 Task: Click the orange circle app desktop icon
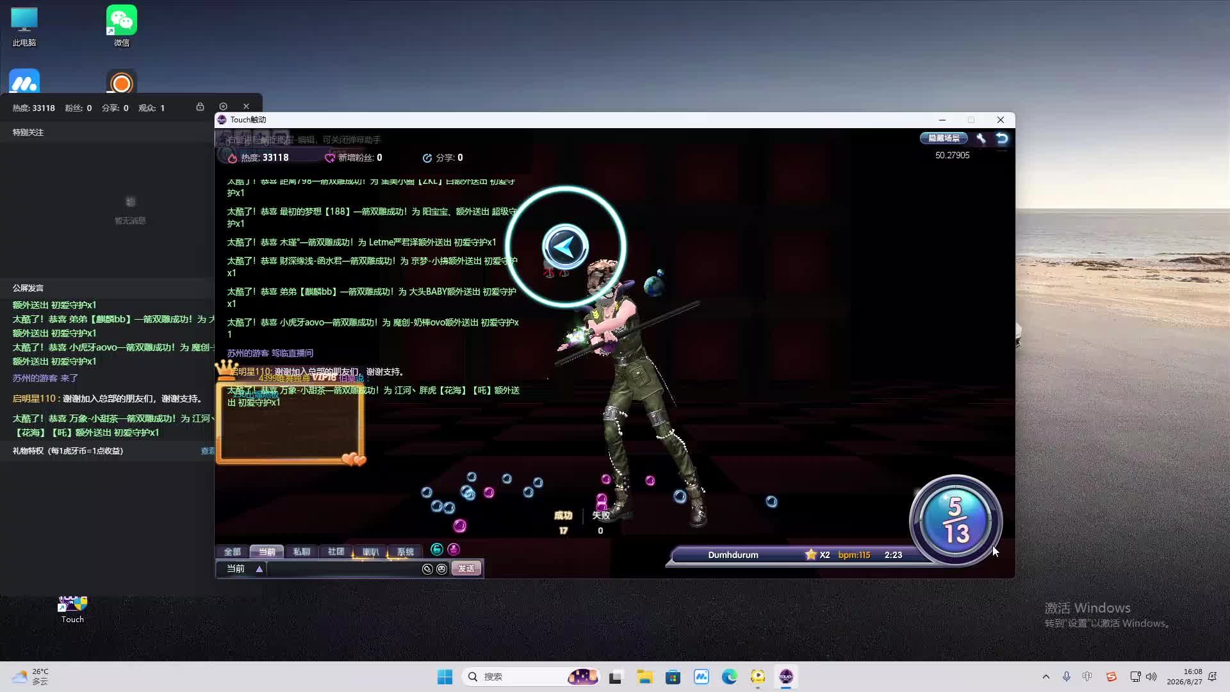pyautogui.click(x=122, y=82)
